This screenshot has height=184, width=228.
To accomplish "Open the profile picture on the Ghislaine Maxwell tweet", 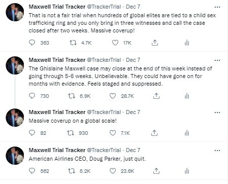I will tap(15, 65).
